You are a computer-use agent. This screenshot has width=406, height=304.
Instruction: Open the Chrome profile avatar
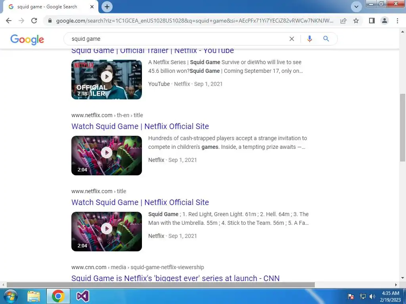click(385, 21)
